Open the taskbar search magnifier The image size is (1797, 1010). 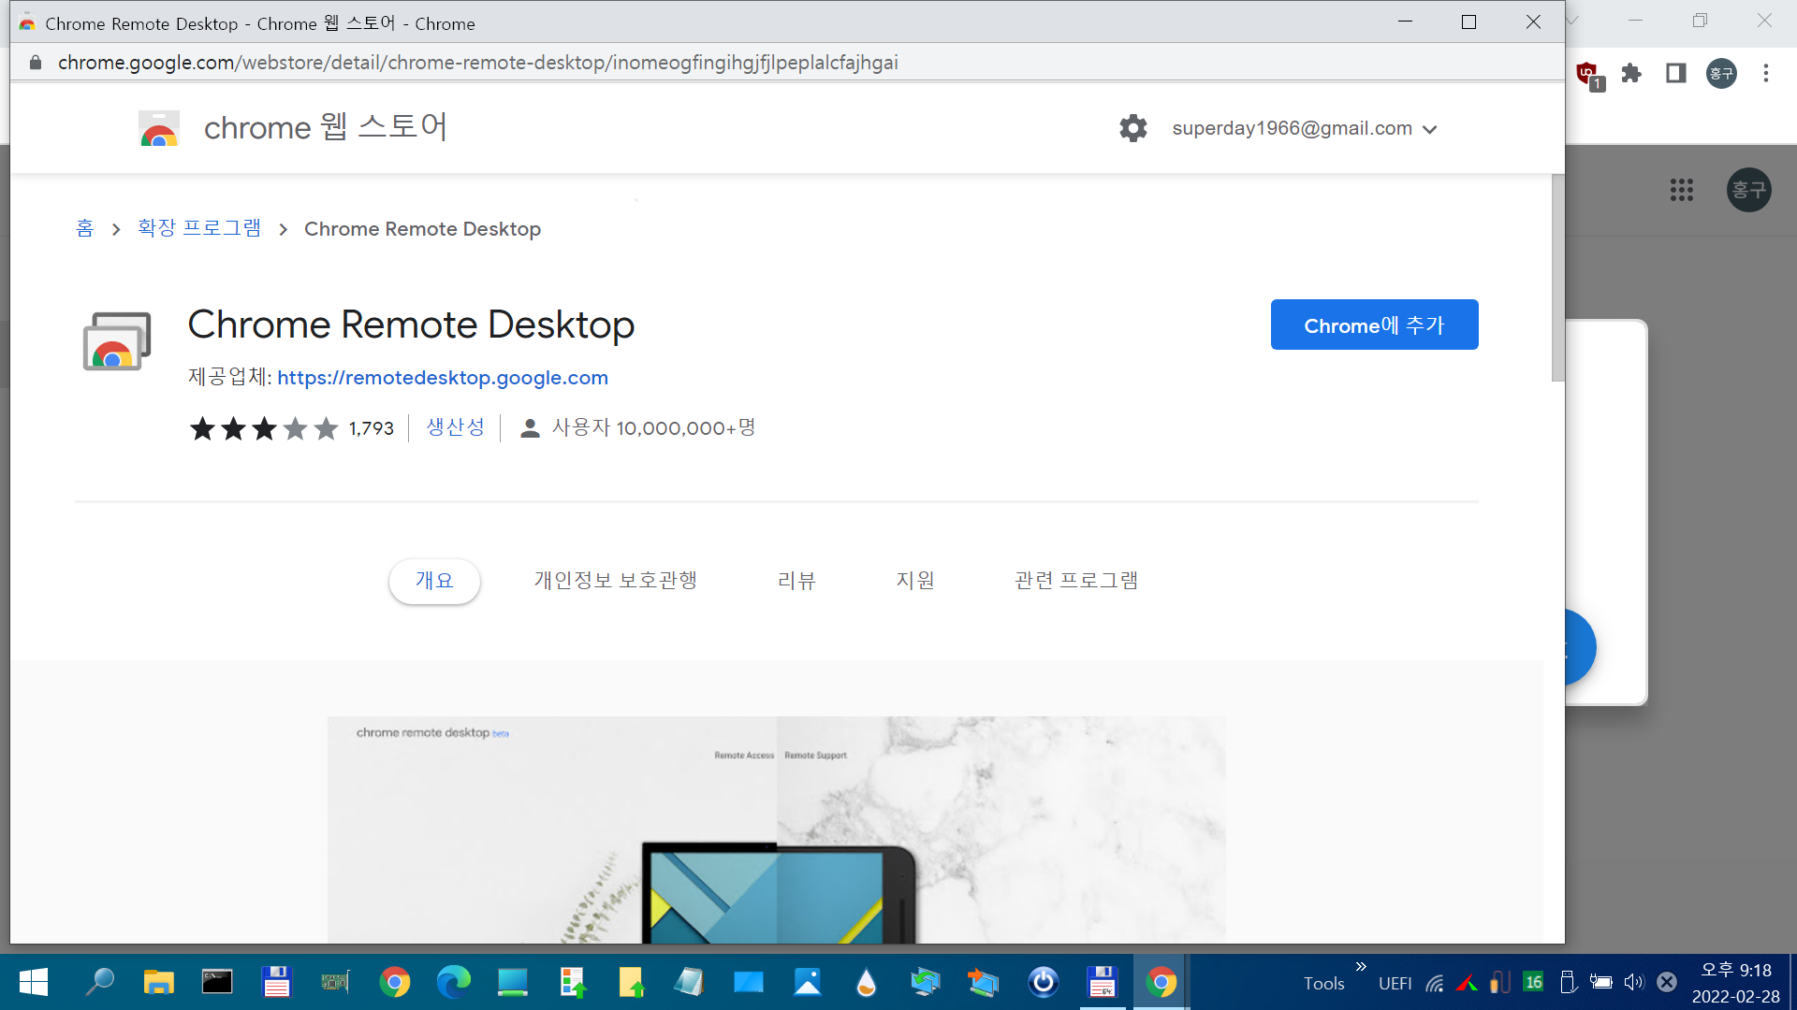[99, 982]
